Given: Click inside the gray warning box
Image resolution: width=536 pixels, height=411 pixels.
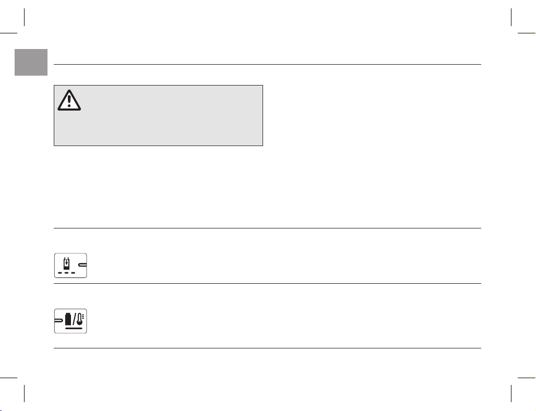Looking at the screenshot, I should [x=158, y=115].
